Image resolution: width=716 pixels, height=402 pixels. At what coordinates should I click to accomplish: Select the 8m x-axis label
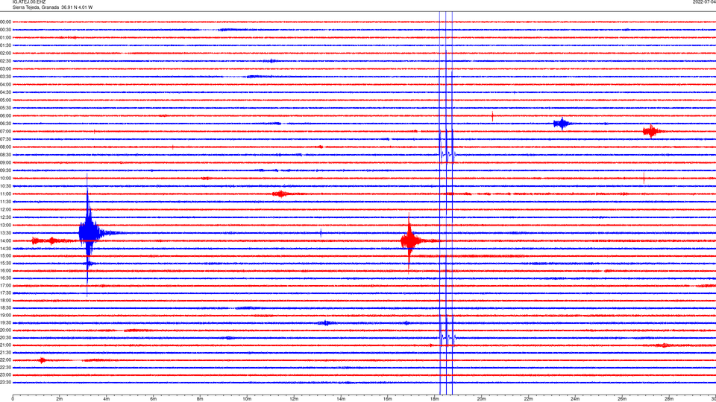[200, 399]
